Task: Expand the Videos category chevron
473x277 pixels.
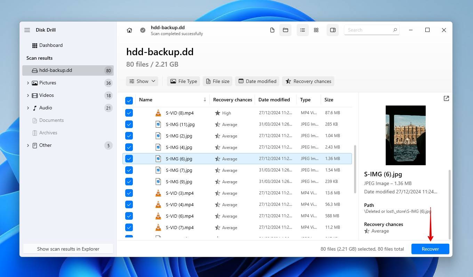Action: (28, 95)
